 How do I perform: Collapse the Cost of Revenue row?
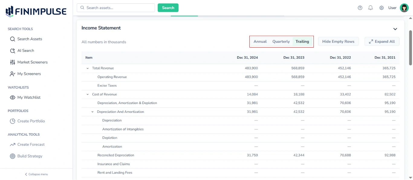point(88,94)
